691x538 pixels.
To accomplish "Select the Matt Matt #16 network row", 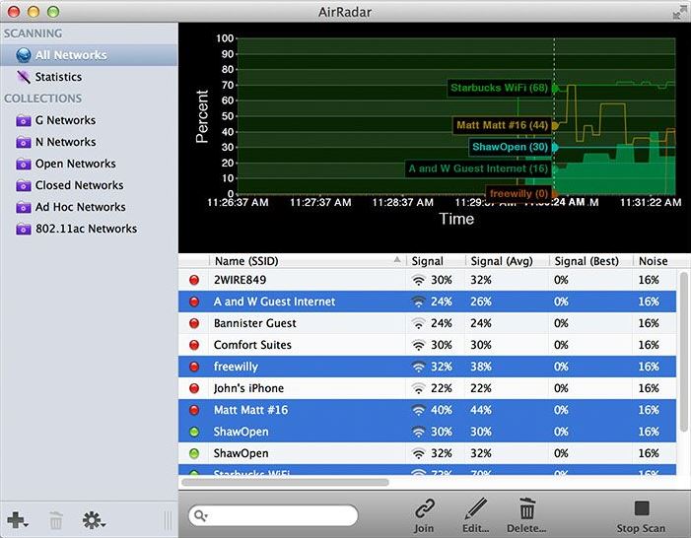I will pos(427,410).
